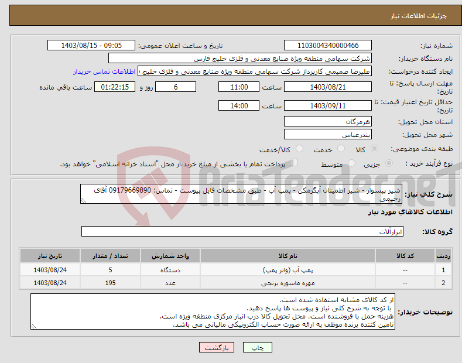Viewport: 462px width, 363px height.
Task: Click the unit cell عدد
Action: click(x=170, y=283)
